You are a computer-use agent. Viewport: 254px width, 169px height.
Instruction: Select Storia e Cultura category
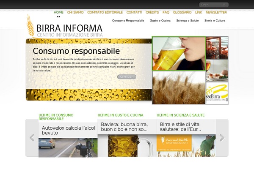pyautogui.click(x=215, y=21)
